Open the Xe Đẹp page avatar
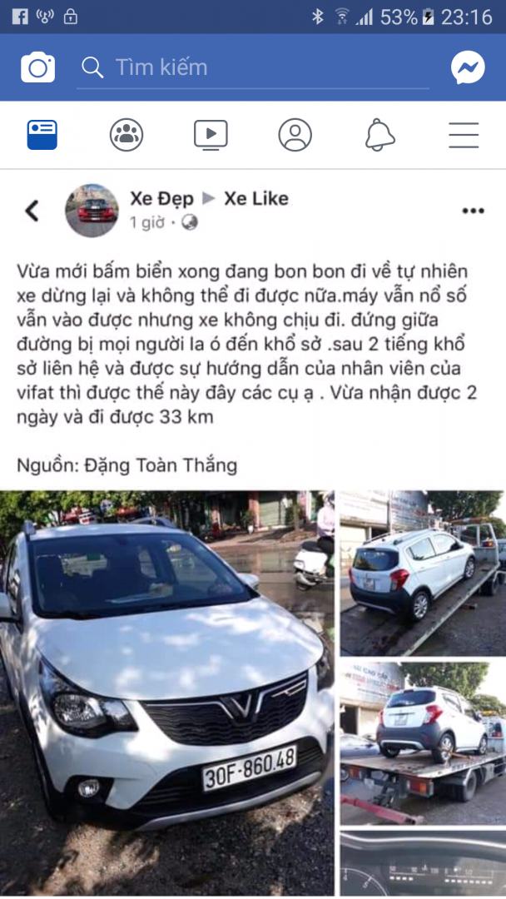The width and height of the screenshot is (506, 899). click(x=92, y=211)
